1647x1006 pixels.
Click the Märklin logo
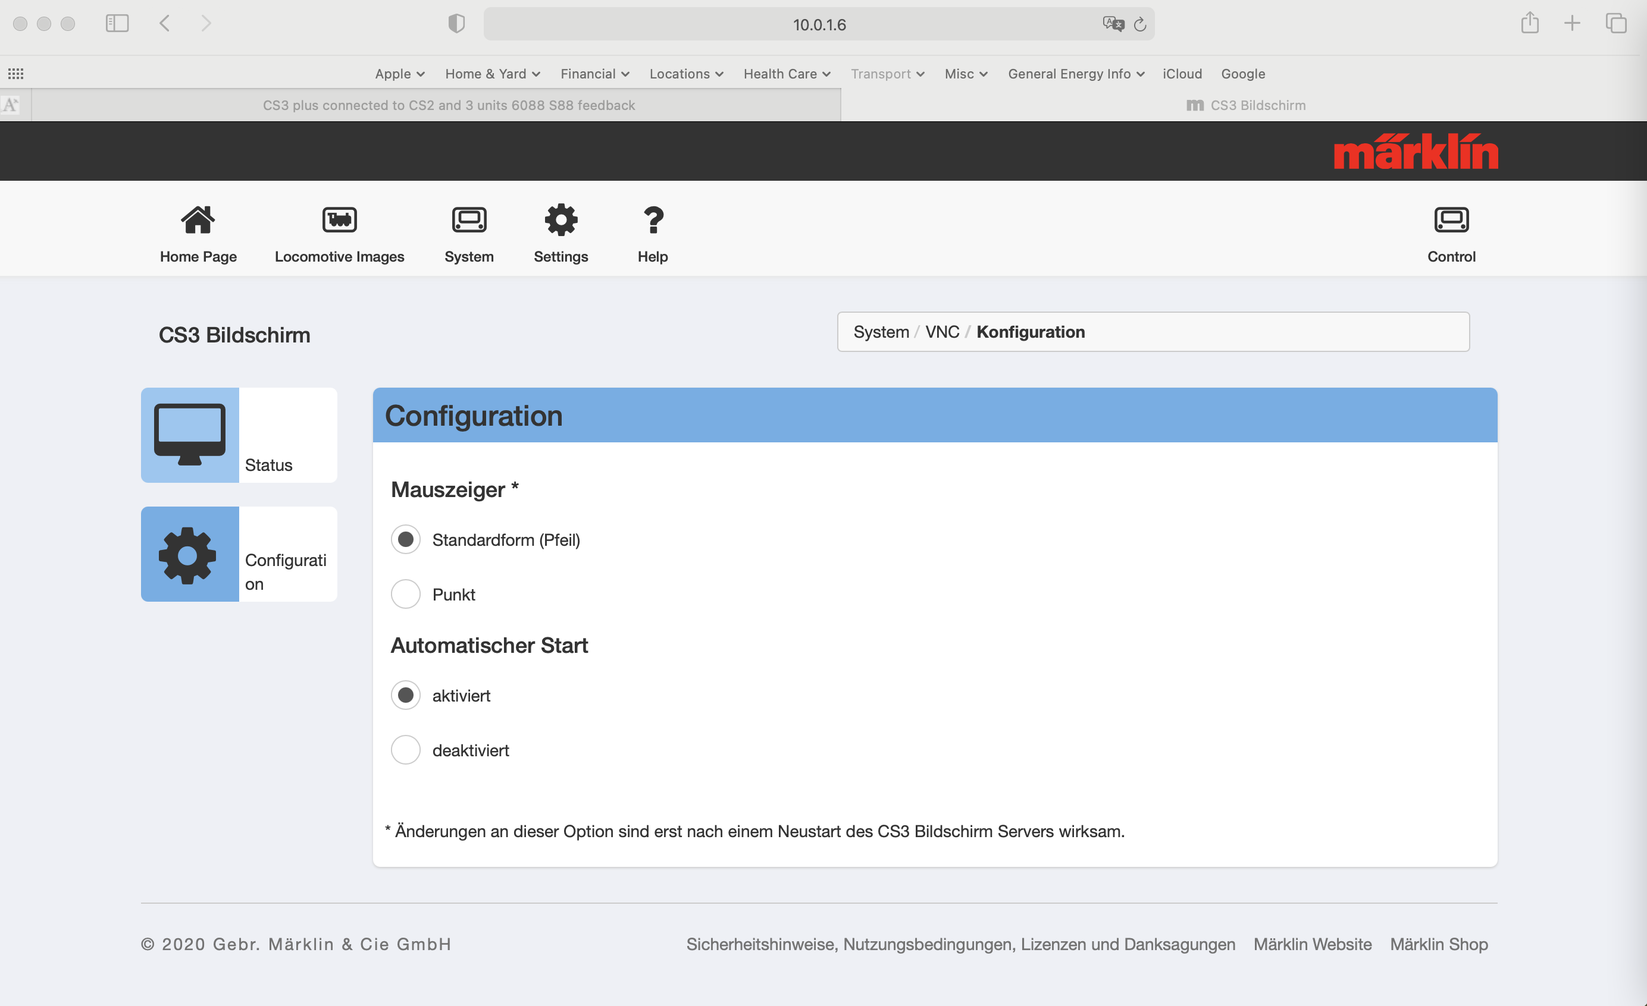1416,152
